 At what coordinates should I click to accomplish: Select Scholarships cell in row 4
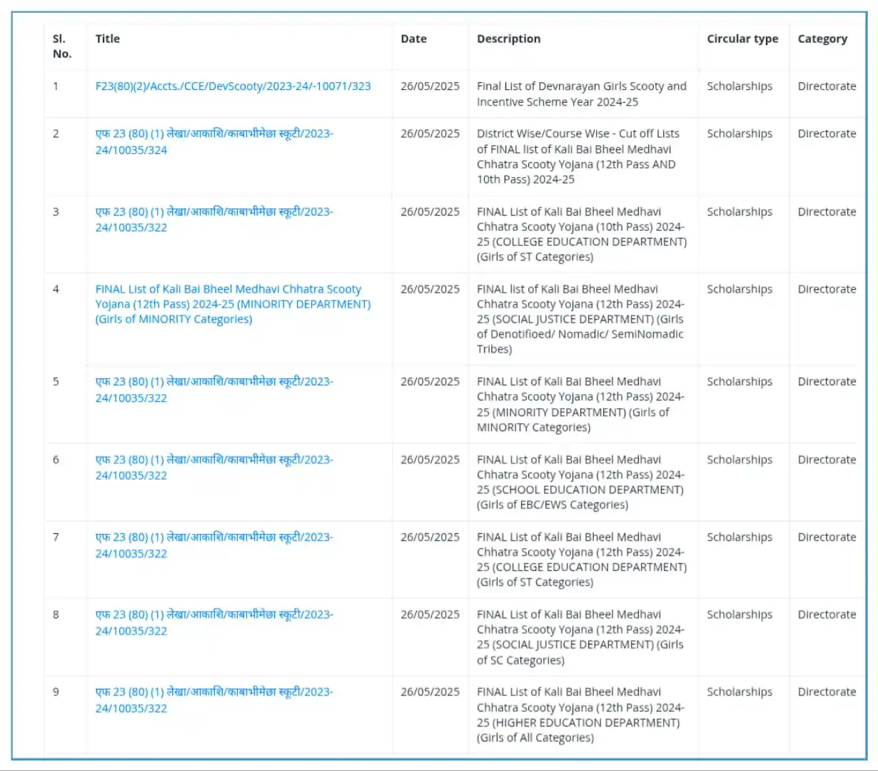[x=740, y=289]
